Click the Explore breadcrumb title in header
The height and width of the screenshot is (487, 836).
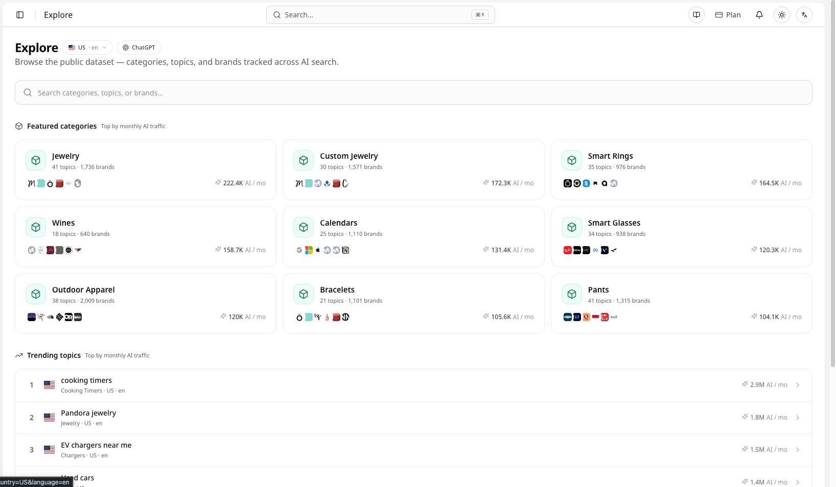point(58,15)
